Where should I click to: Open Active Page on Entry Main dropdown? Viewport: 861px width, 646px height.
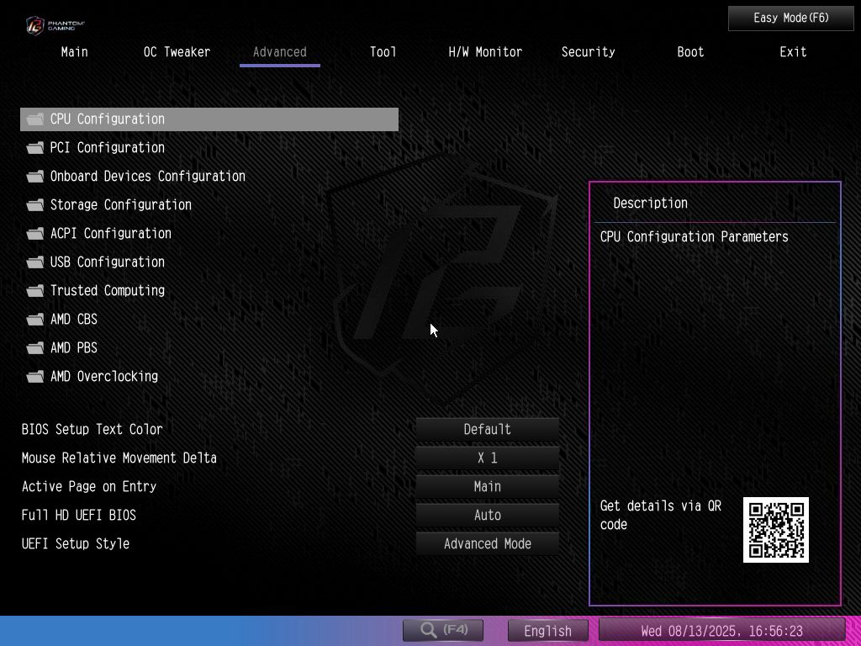488,486
